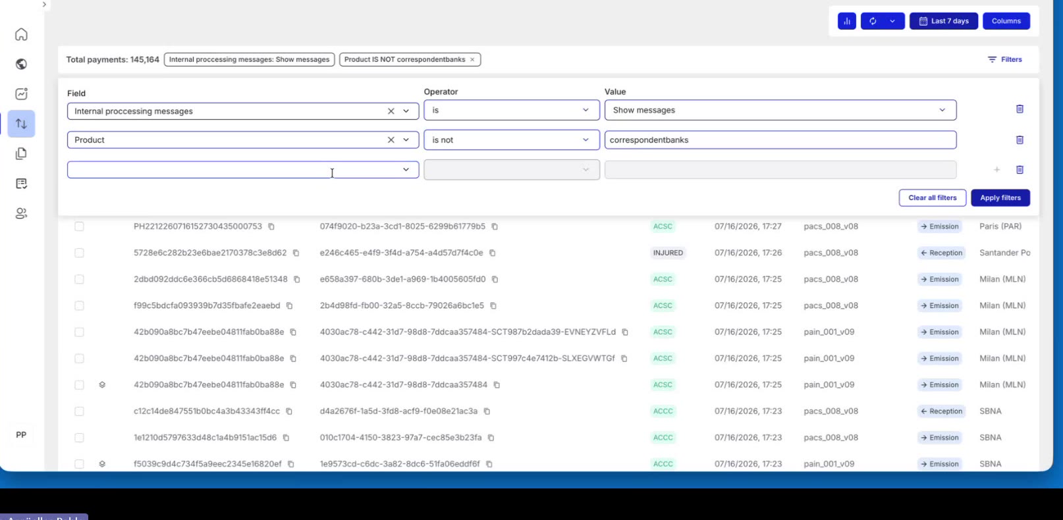The height and width of the screenshot is (520, 1063).
Task: Copy the UUID 074f9020-b23a-3cd1-8025-6299b61779b5
Action: tap(495, 226)
